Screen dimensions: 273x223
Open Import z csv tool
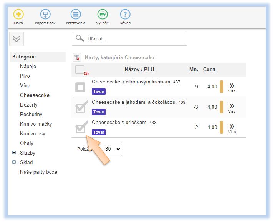click(x=45, y=15)
